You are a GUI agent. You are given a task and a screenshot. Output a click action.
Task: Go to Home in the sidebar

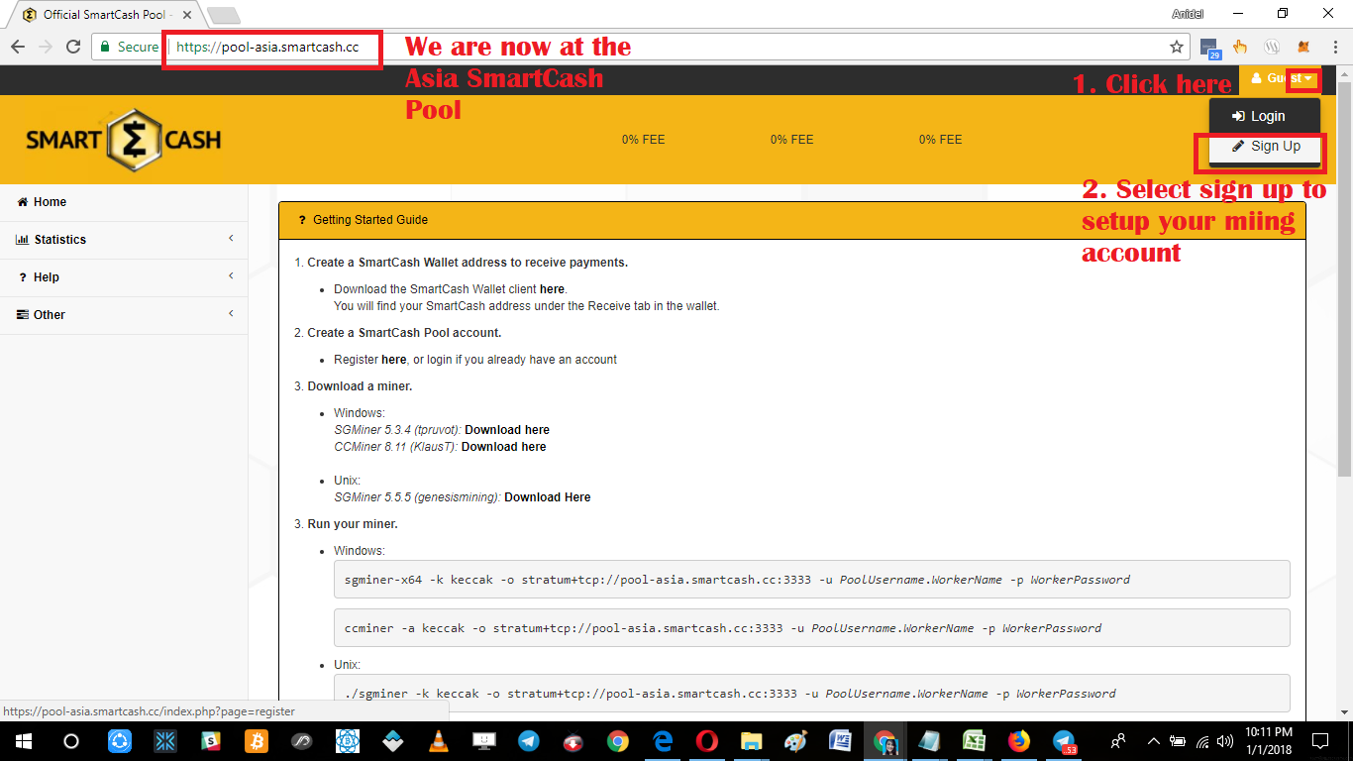pyautogui.click(x=124, y=202)
